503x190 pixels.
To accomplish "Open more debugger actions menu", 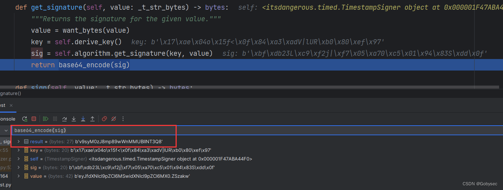I will (123, 119).
